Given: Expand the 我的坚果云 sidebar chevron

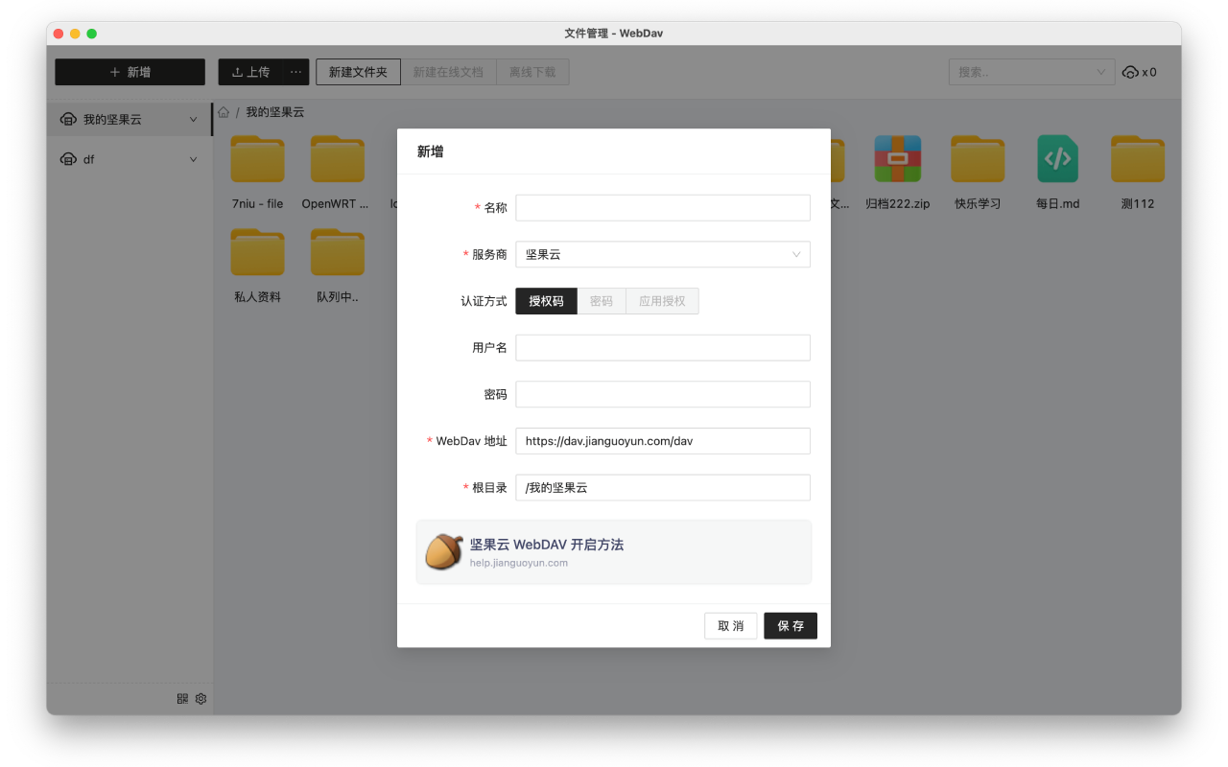Looking at the screenshot, I should [193, 120].
